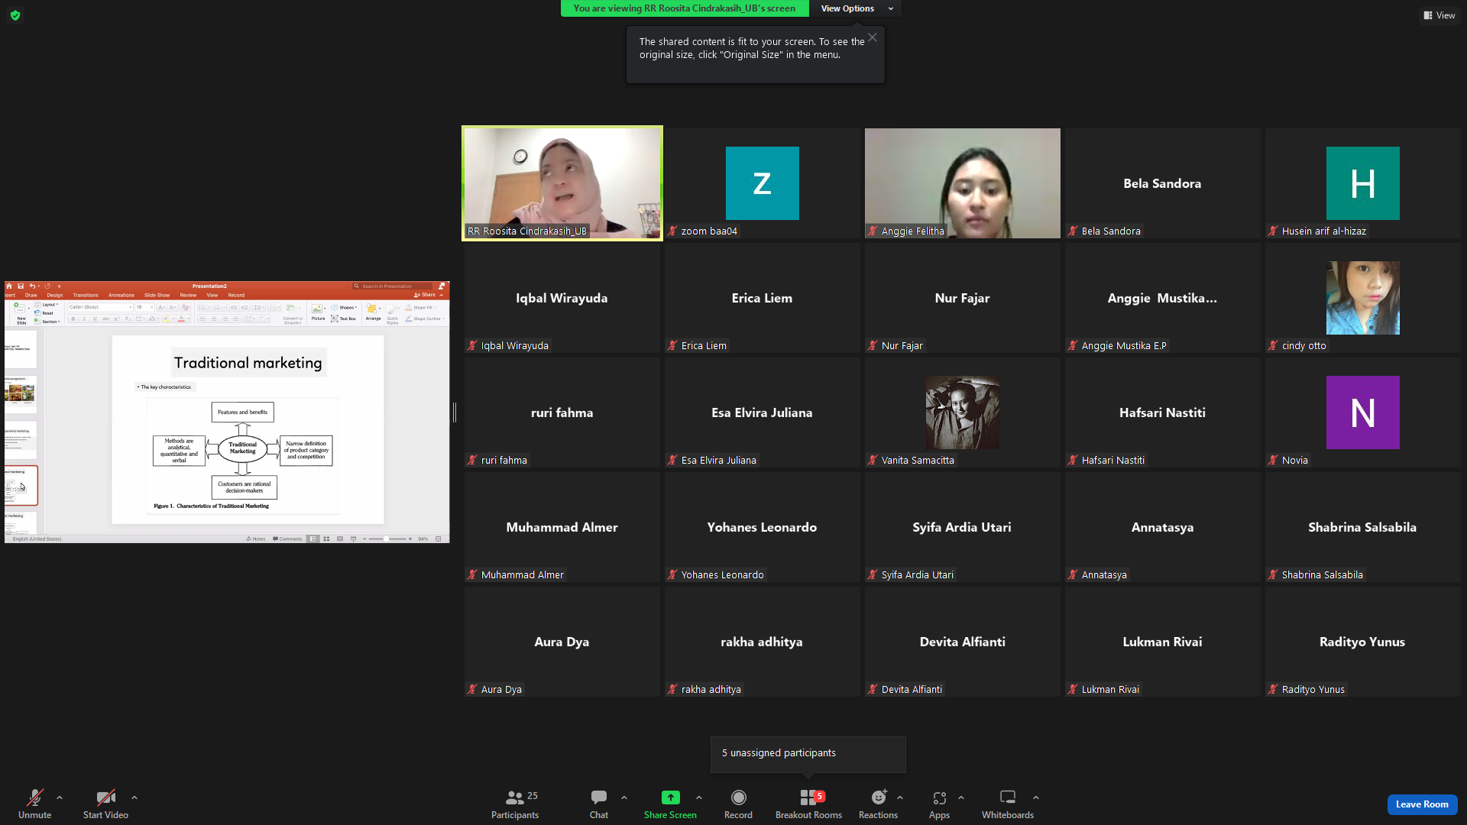This screenshot has width=1467, height=825.
Task: Switch to Reading View icon in PowerPoint status bar
Action: 340,539
